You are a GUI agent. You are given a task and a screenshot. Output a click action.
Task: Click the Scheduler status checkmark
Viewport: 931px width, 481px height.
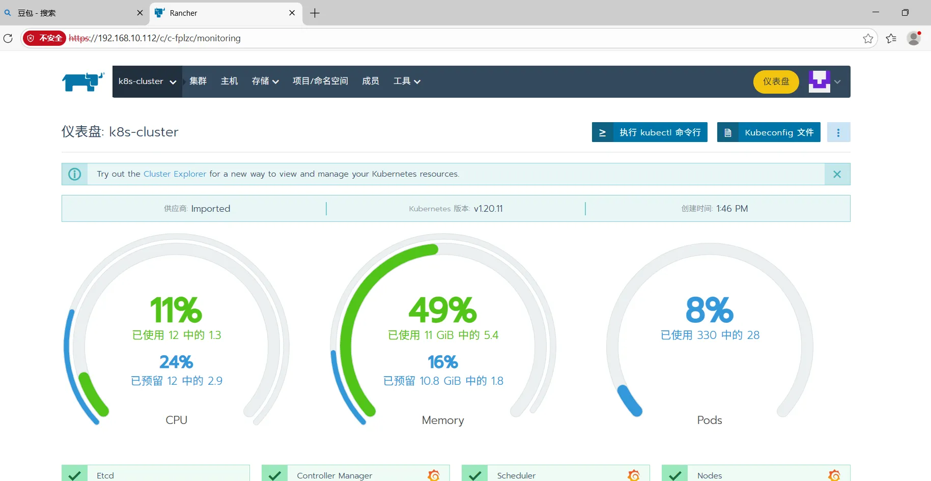[x=475, y=475]
